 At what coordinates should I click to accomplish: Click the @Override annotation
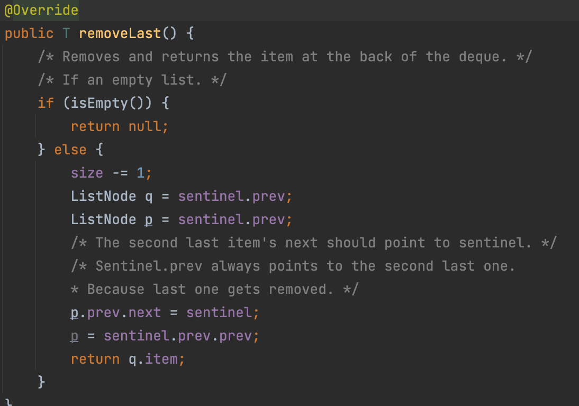(x=41, y=10)
